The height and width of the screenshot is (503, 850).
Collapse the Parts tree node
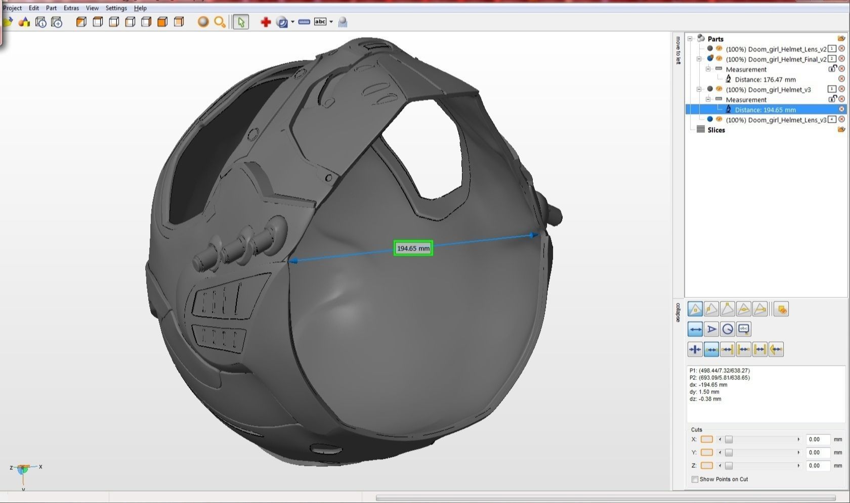690,39
